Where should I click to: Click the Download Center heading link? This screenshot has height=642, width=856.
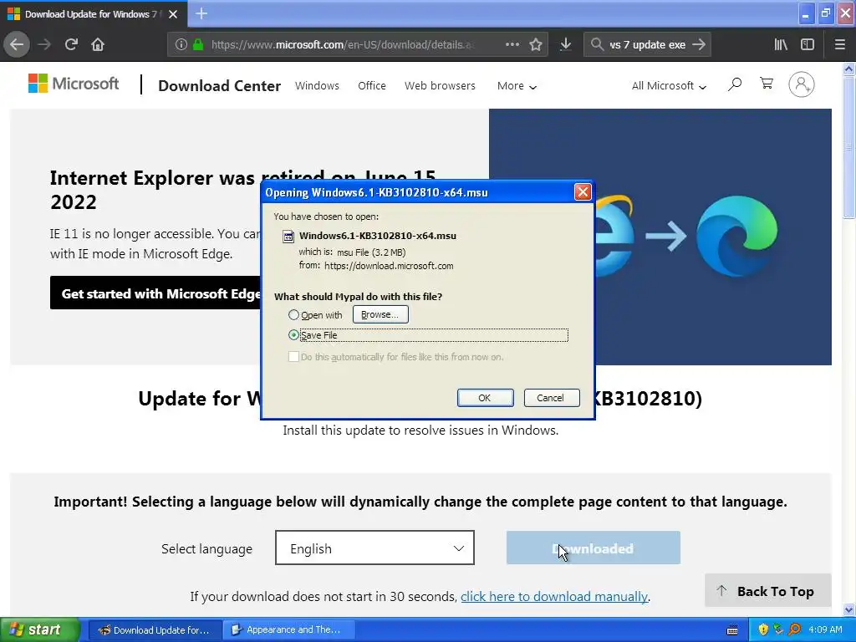click(x=220, y=86)
